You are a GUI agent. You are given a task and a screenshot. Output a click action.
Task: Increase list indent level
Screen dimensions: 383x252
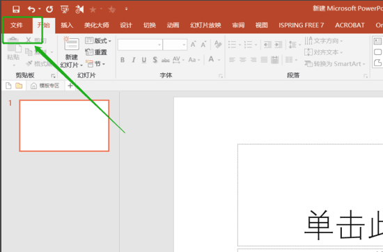point(279,45)
